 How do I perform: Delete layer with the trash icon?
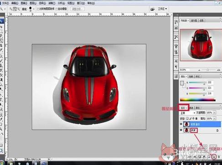219,156
